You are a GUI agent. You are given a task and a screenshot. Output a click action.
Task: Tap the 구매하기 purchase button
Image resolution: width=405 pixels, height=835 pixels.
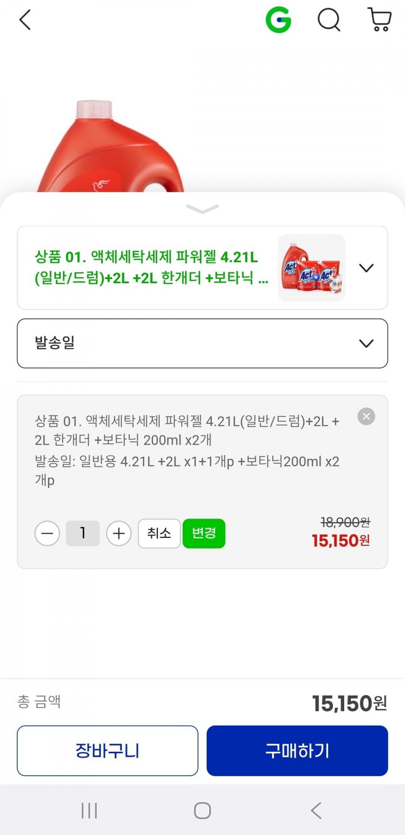(297, 750)
